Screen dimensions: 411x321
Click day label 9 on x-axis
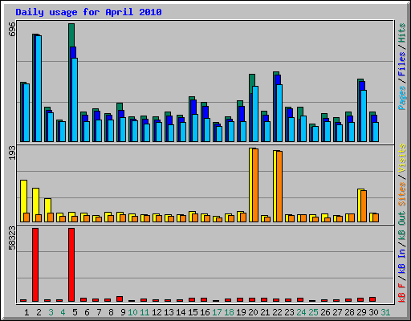[x=123, y=312]
